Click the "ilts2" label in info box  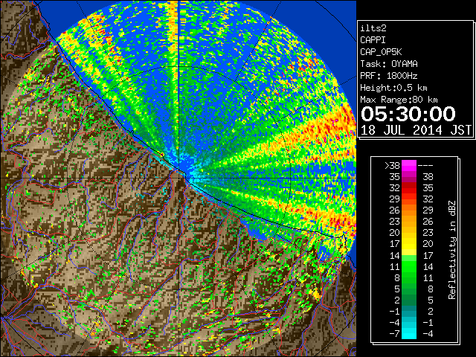[373, 28]
